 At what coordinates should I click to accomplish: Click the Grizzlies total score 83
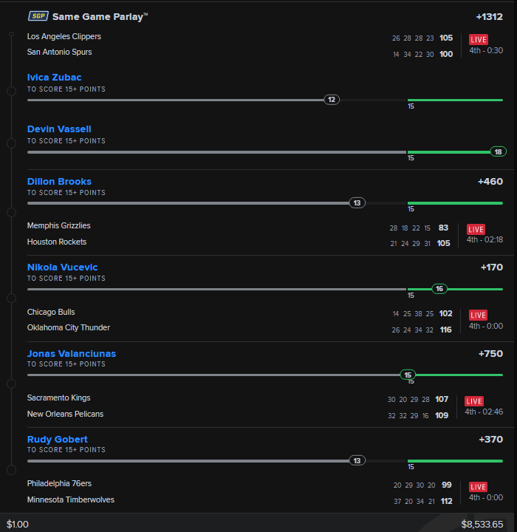443,228
